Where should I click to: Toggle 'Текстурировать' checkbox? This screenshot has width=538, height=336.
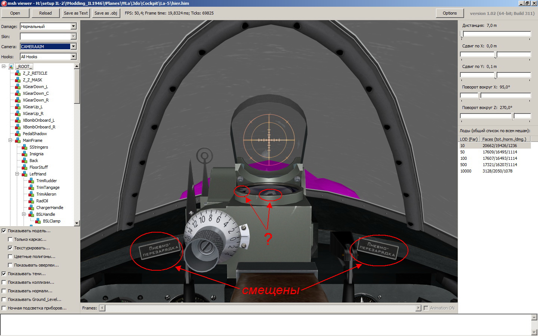10,248
